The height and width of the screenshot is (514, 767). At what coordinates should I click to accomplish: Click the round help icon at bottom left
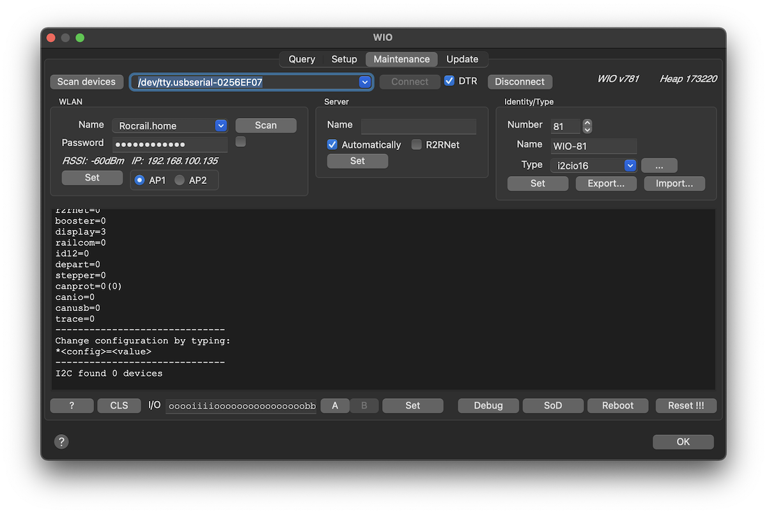[x=61, y=442]
